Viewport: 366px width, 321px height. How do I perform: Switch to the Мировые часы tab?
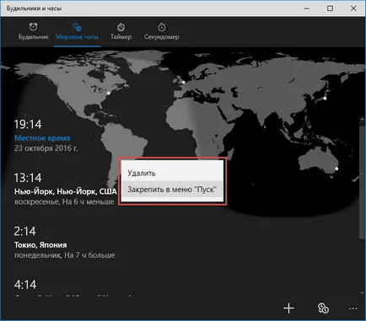click(x=77, y=31)
